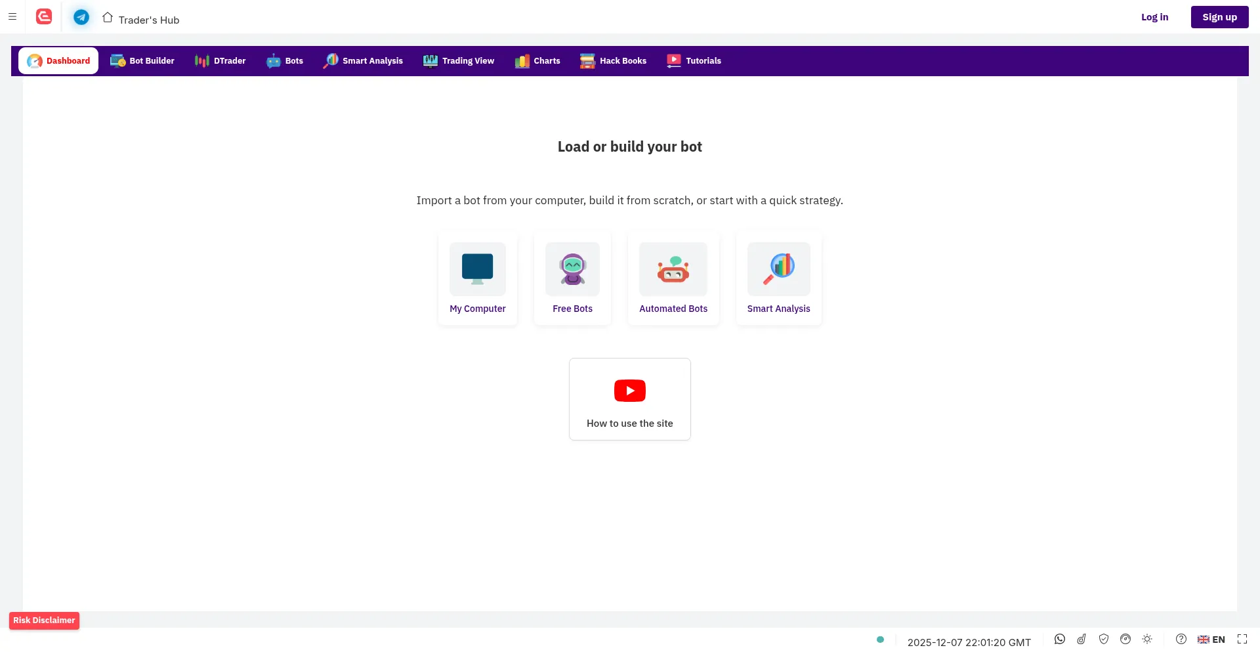Image resolution: width=1260 pixels, height=652 pixels.
Task: Click the Log in button
Action: pyautogui.click(x=1154, y=17)
